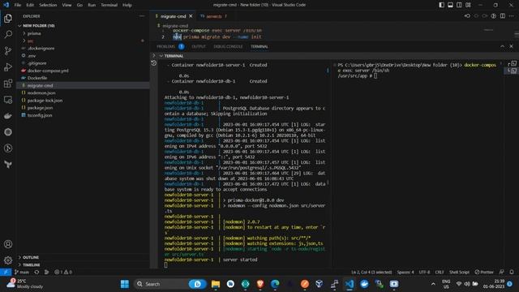
Task: Open the Run and Debug view
Action: [8, 67]
